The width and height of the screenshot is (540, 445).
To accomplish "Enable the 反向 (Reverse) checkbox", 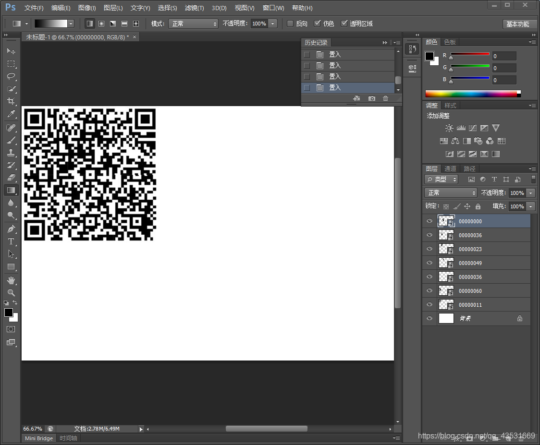I will [x=290, y=24].
